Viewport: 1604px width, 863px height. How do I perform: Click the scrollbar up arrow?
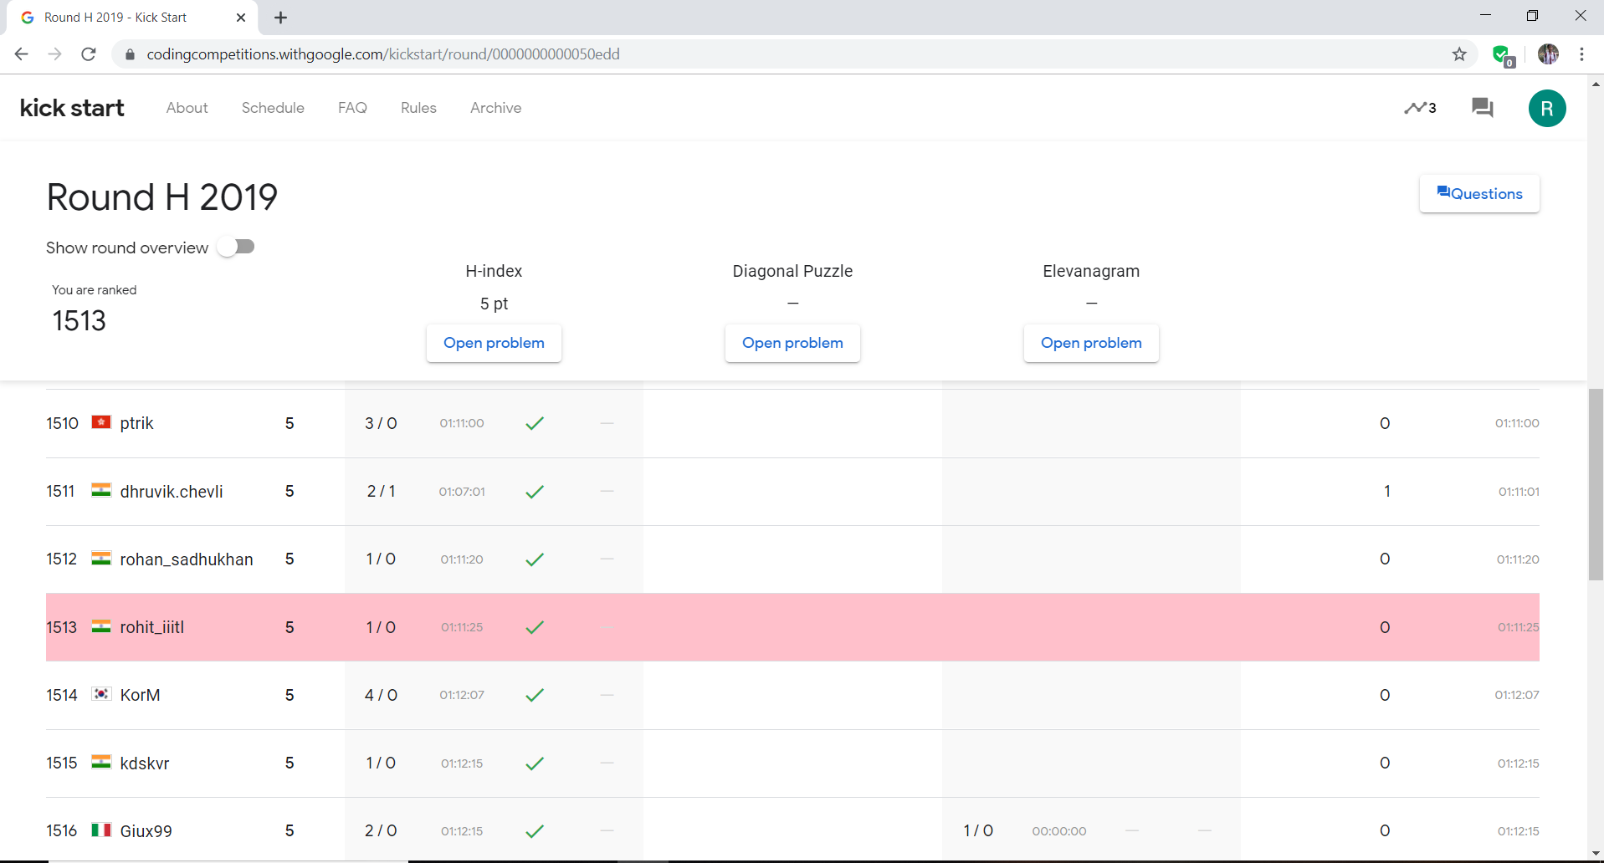coord(1596,84)
